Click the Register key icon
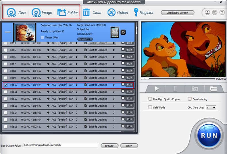Image resolution: width=227 pixels, height=154 pixels. 136,12
